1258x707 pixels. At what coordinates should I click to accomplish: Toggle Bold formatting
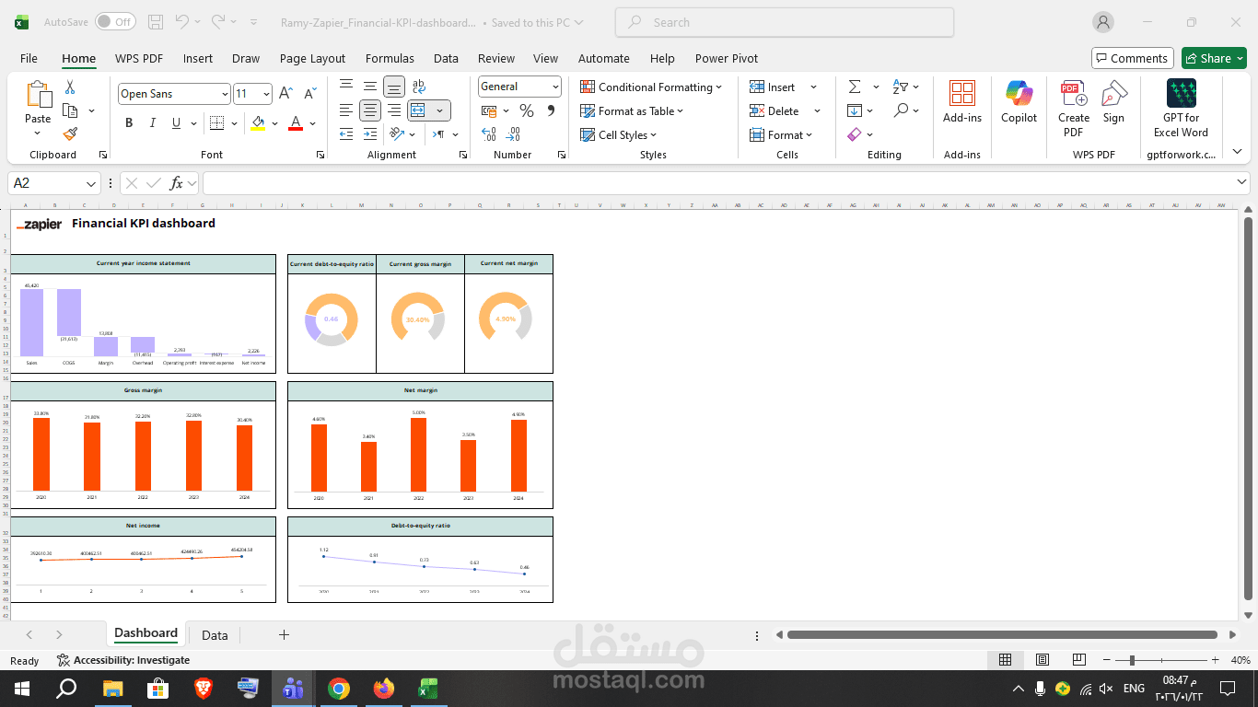click(129, 123)
